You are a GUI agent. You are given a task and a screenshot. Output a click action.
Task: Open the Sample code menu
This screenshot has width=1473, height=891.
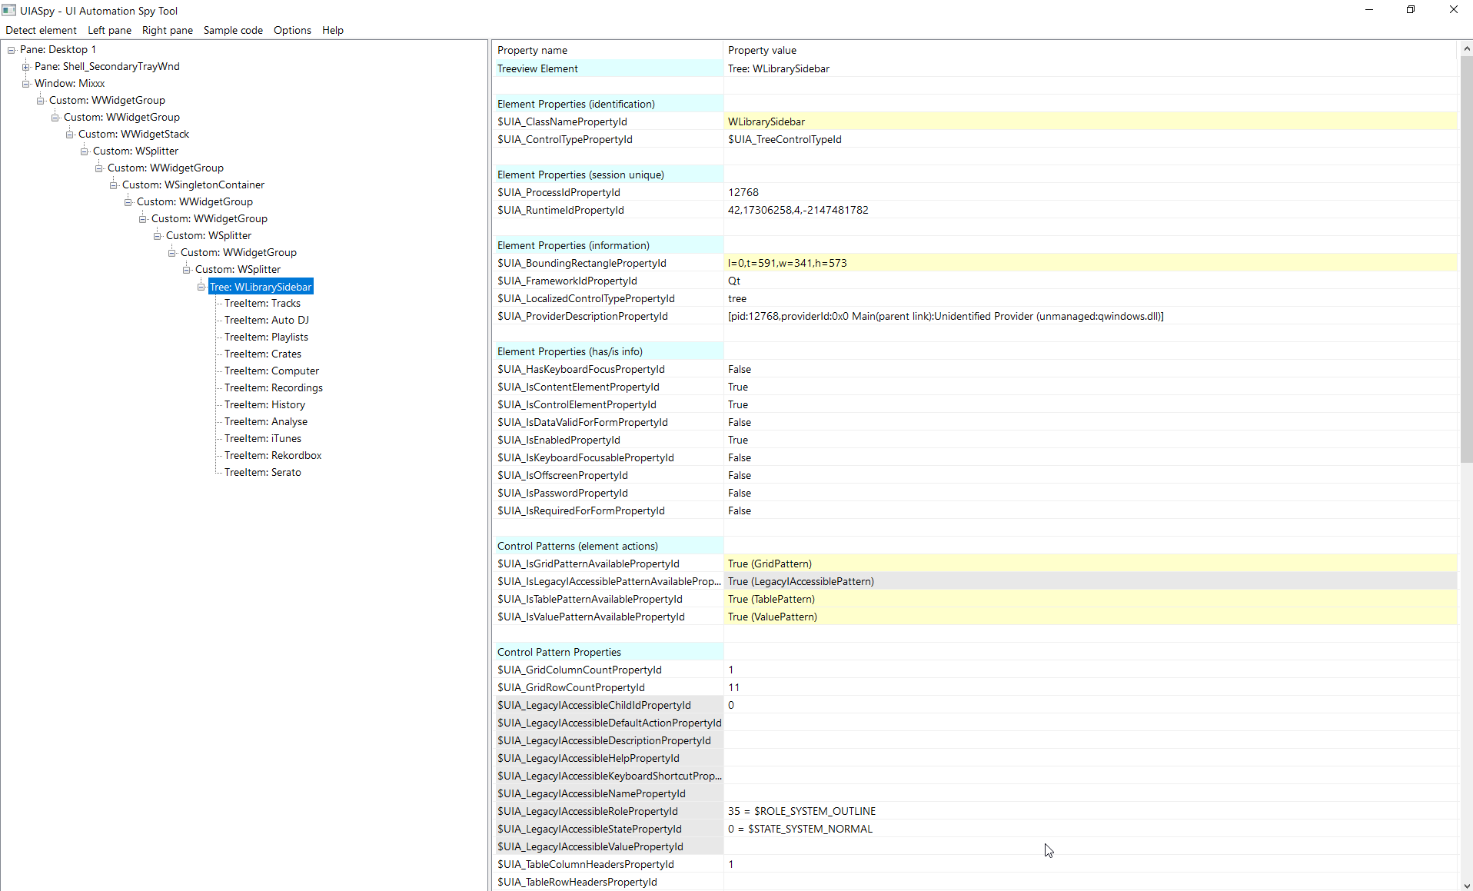[233, 30]
